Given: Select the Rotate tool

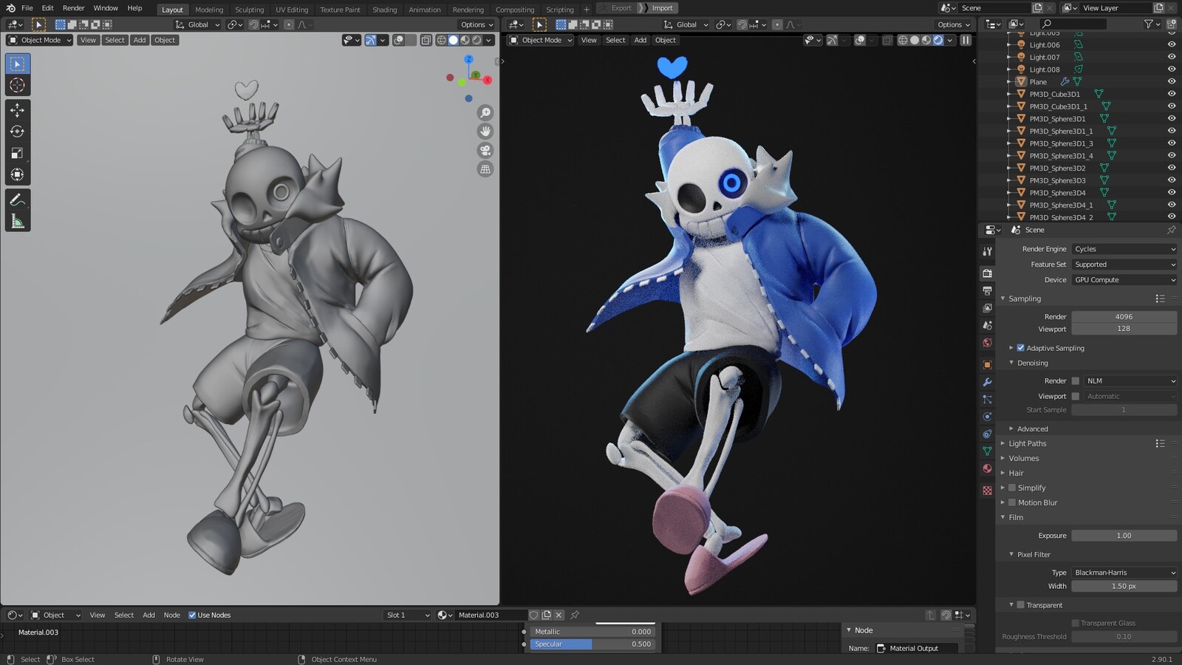Looking at the screenshot, I should 17,132.
